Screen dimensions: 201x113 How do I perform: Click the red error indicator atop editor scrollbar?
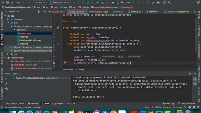(196, 15)
